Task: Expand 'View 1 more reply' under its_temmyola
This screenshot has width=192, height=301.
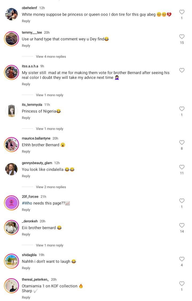Action: (50, 129)
